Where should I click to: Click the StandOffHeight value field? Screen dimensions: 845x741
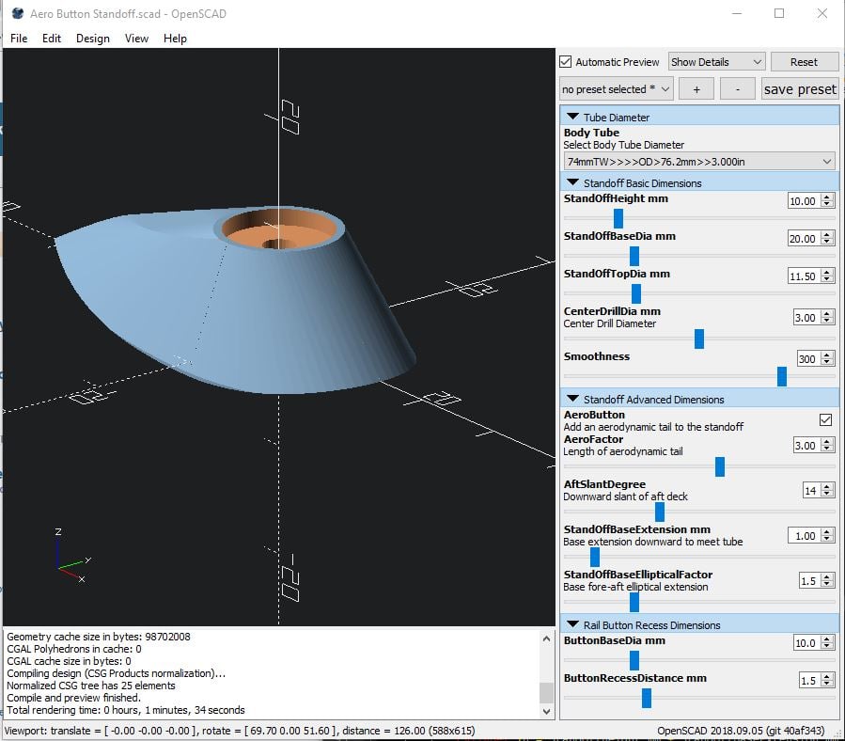click(x=803, y=201)
